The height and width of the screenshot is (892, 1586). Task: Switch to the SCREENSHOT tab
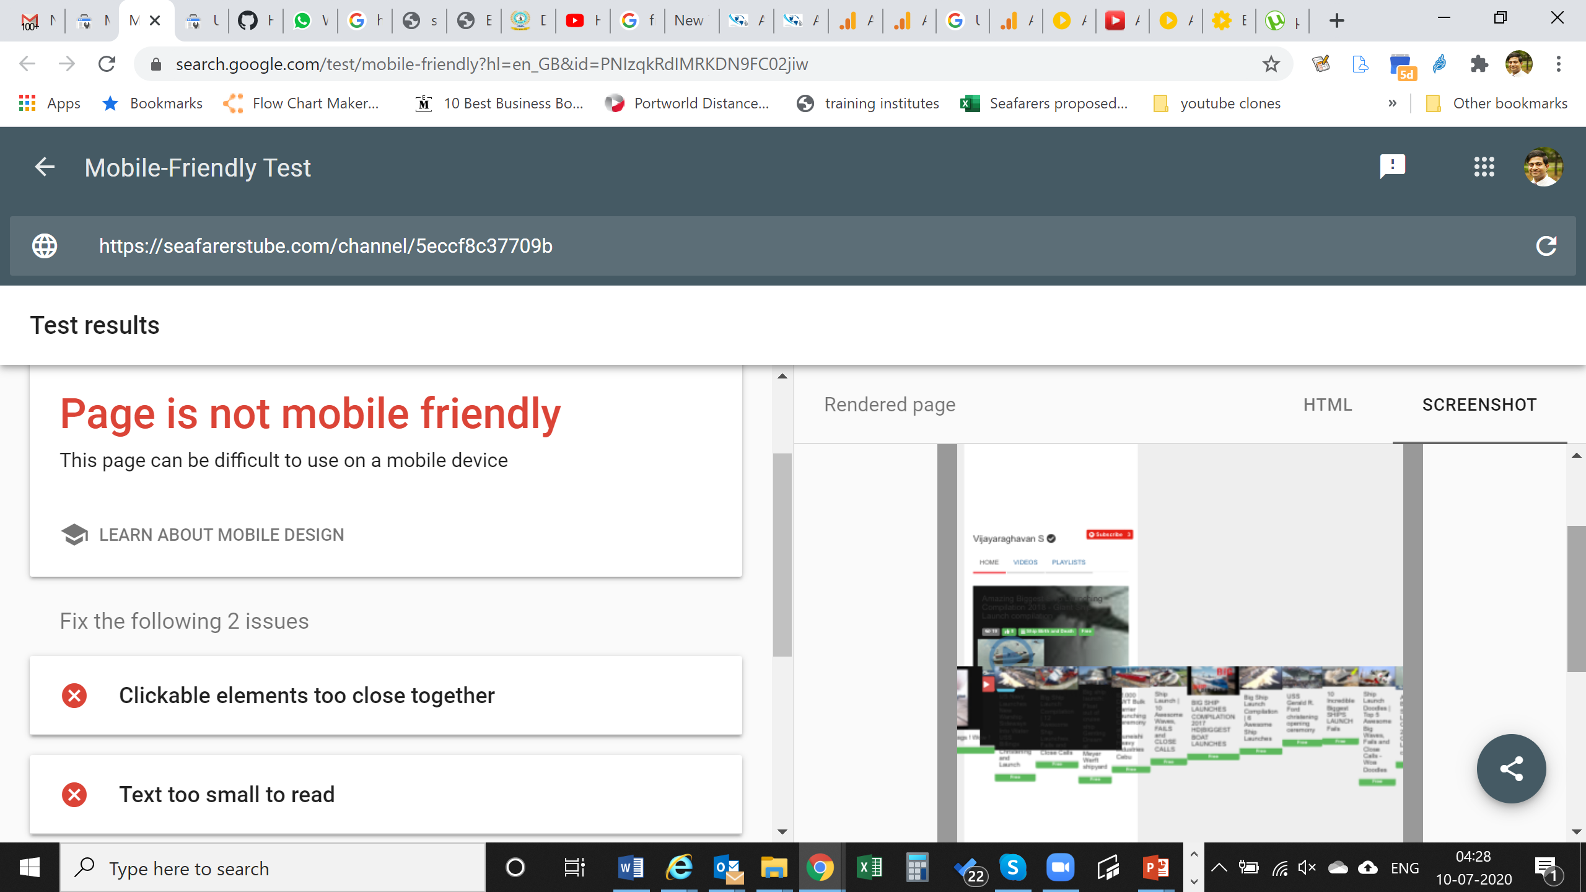point(1479,404)
